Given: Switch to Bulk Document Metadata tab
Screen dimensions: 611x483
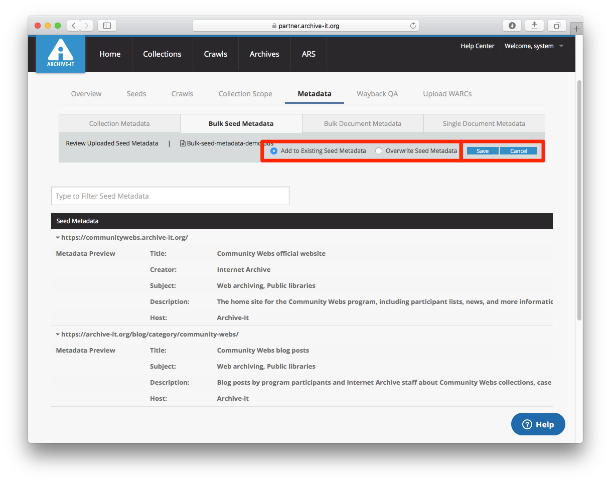Looking at the screenshot, I should point(362,123).
